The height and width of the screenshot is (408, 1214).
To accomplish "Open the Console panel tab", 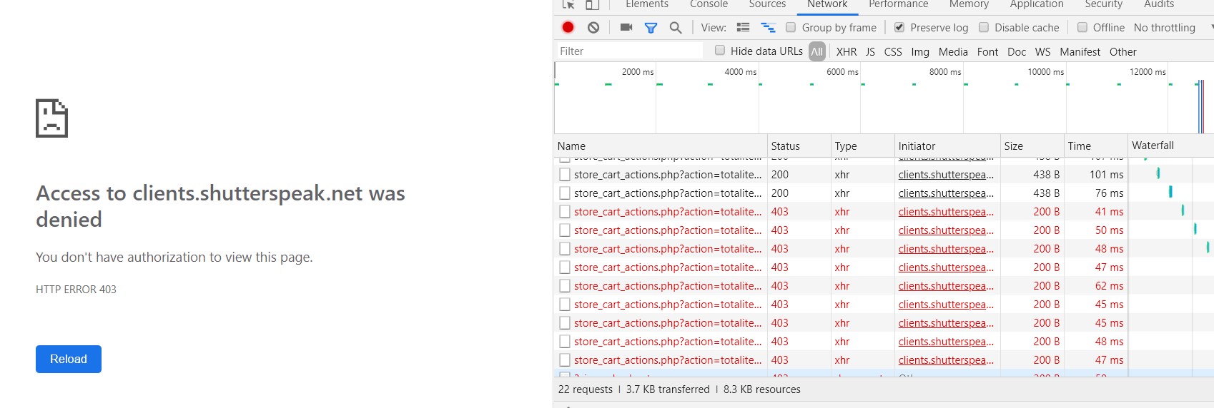I will [x=709, y=4].
